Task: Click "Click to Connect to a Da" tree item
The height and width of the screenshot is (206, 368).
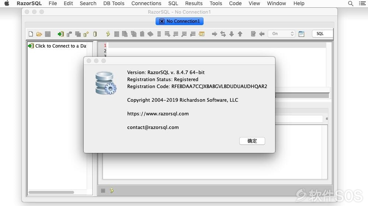Action: tap(57, 46)
